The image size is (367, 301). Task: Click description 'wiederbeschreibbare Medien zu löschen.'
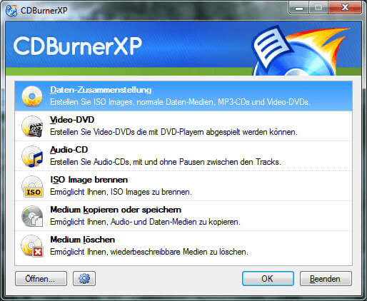(x=179, y=252)
